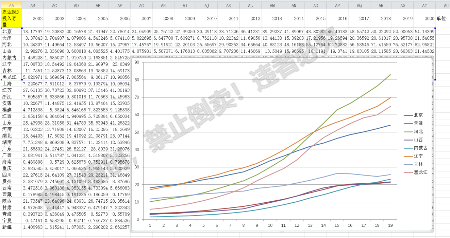Screen dimensions: 450x238
Task: Click the chart y-axis label 90
Action: point(137,62)
